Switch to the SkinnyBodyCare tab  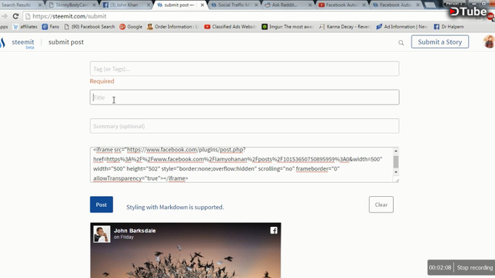pos(73,5)
